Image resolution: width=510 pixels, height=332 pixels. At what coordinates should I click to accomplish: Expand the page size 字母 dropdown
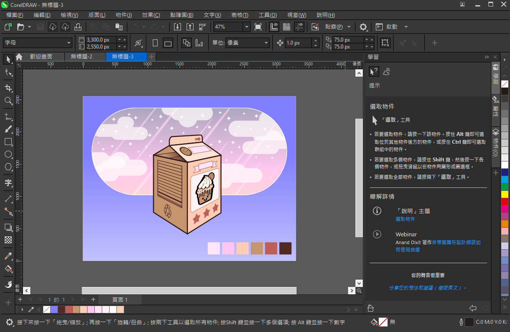click(69, 43)
